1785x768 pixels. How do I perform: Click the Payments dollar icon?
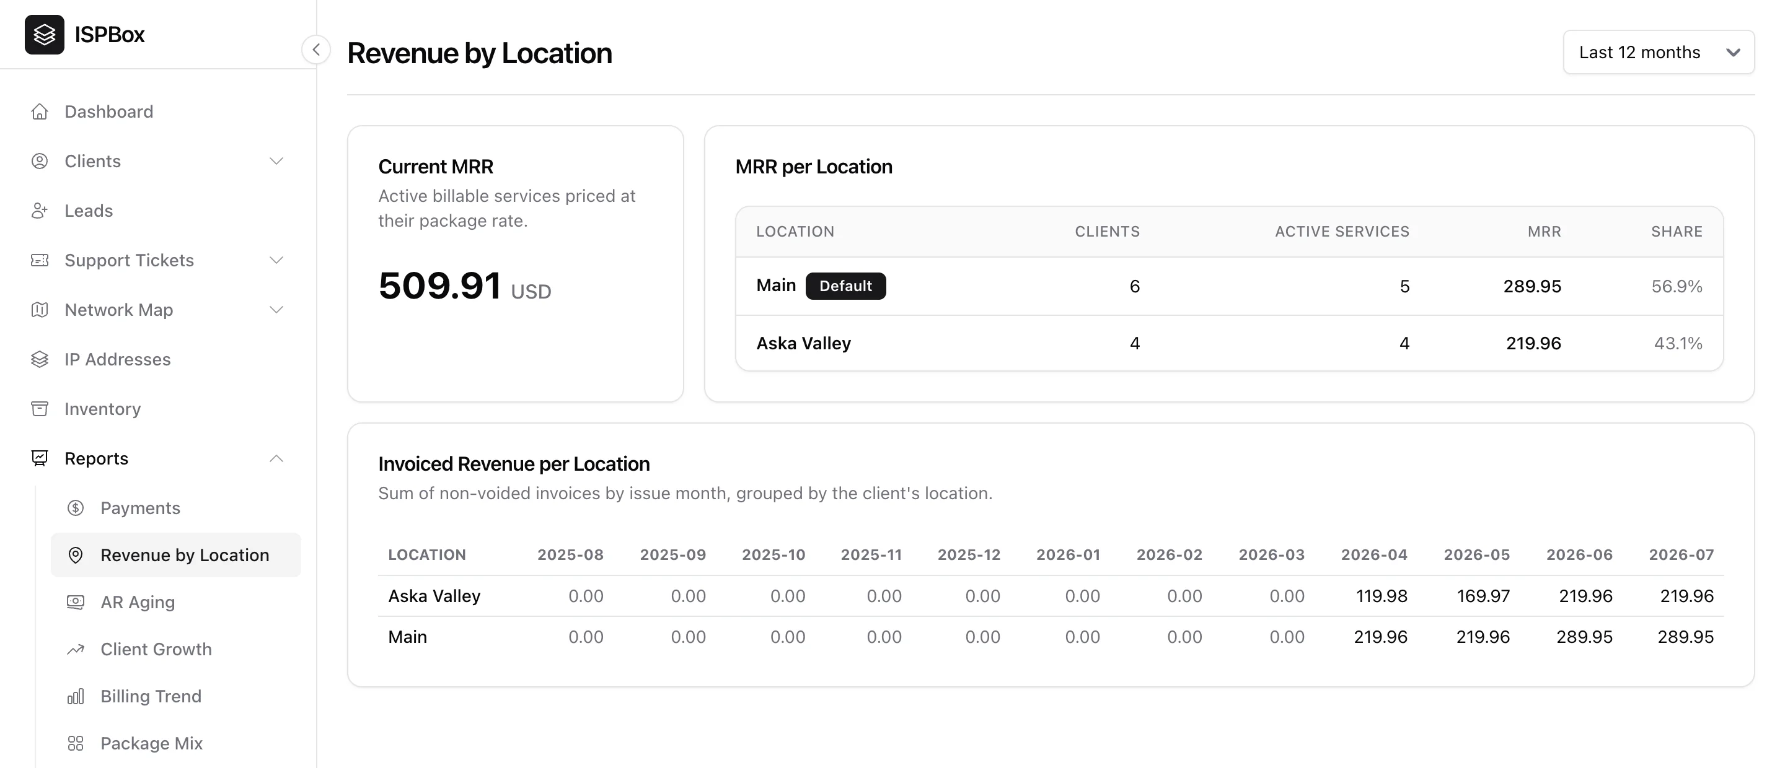tap(76, 508)
